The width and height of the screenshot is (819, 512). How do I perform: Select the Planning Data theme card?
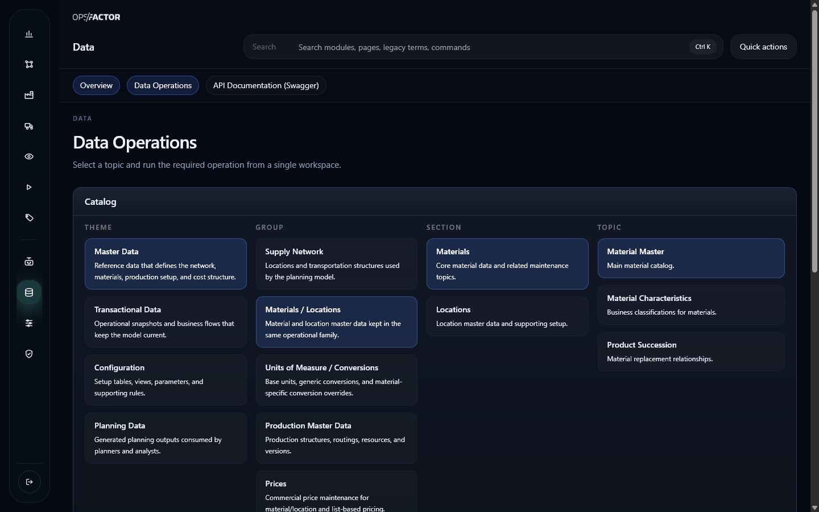point(166,438)
